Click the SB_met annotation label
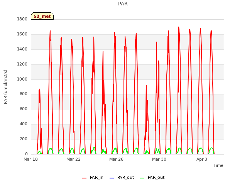247x185 pixels. [42, 16]
